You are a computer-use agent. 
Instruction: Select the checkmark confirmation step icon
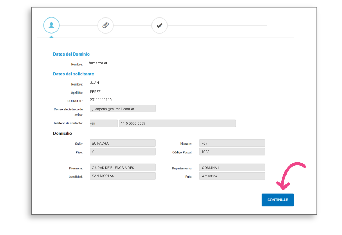(x=159, y=25)
